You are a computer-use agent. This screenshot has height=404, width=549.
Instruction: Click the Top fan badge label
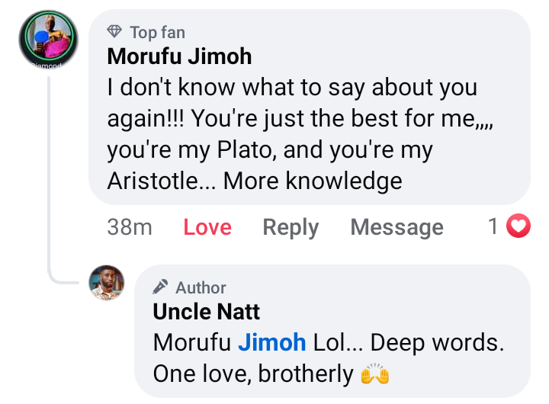[157, 32]
